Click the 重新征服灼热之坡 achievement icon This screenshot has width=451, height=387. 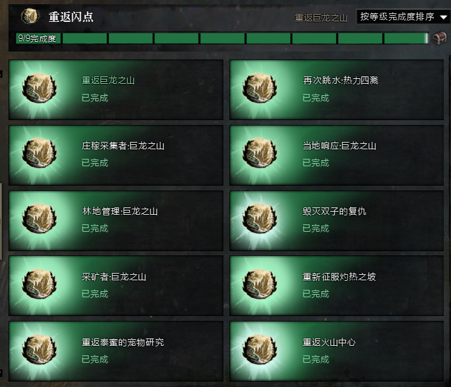(x=260, y=284)
